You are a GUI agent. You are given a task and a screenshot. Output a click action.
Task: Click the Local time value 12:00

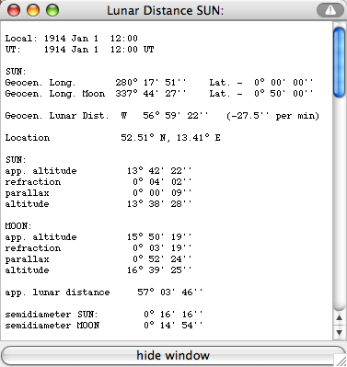coord(124,39)
